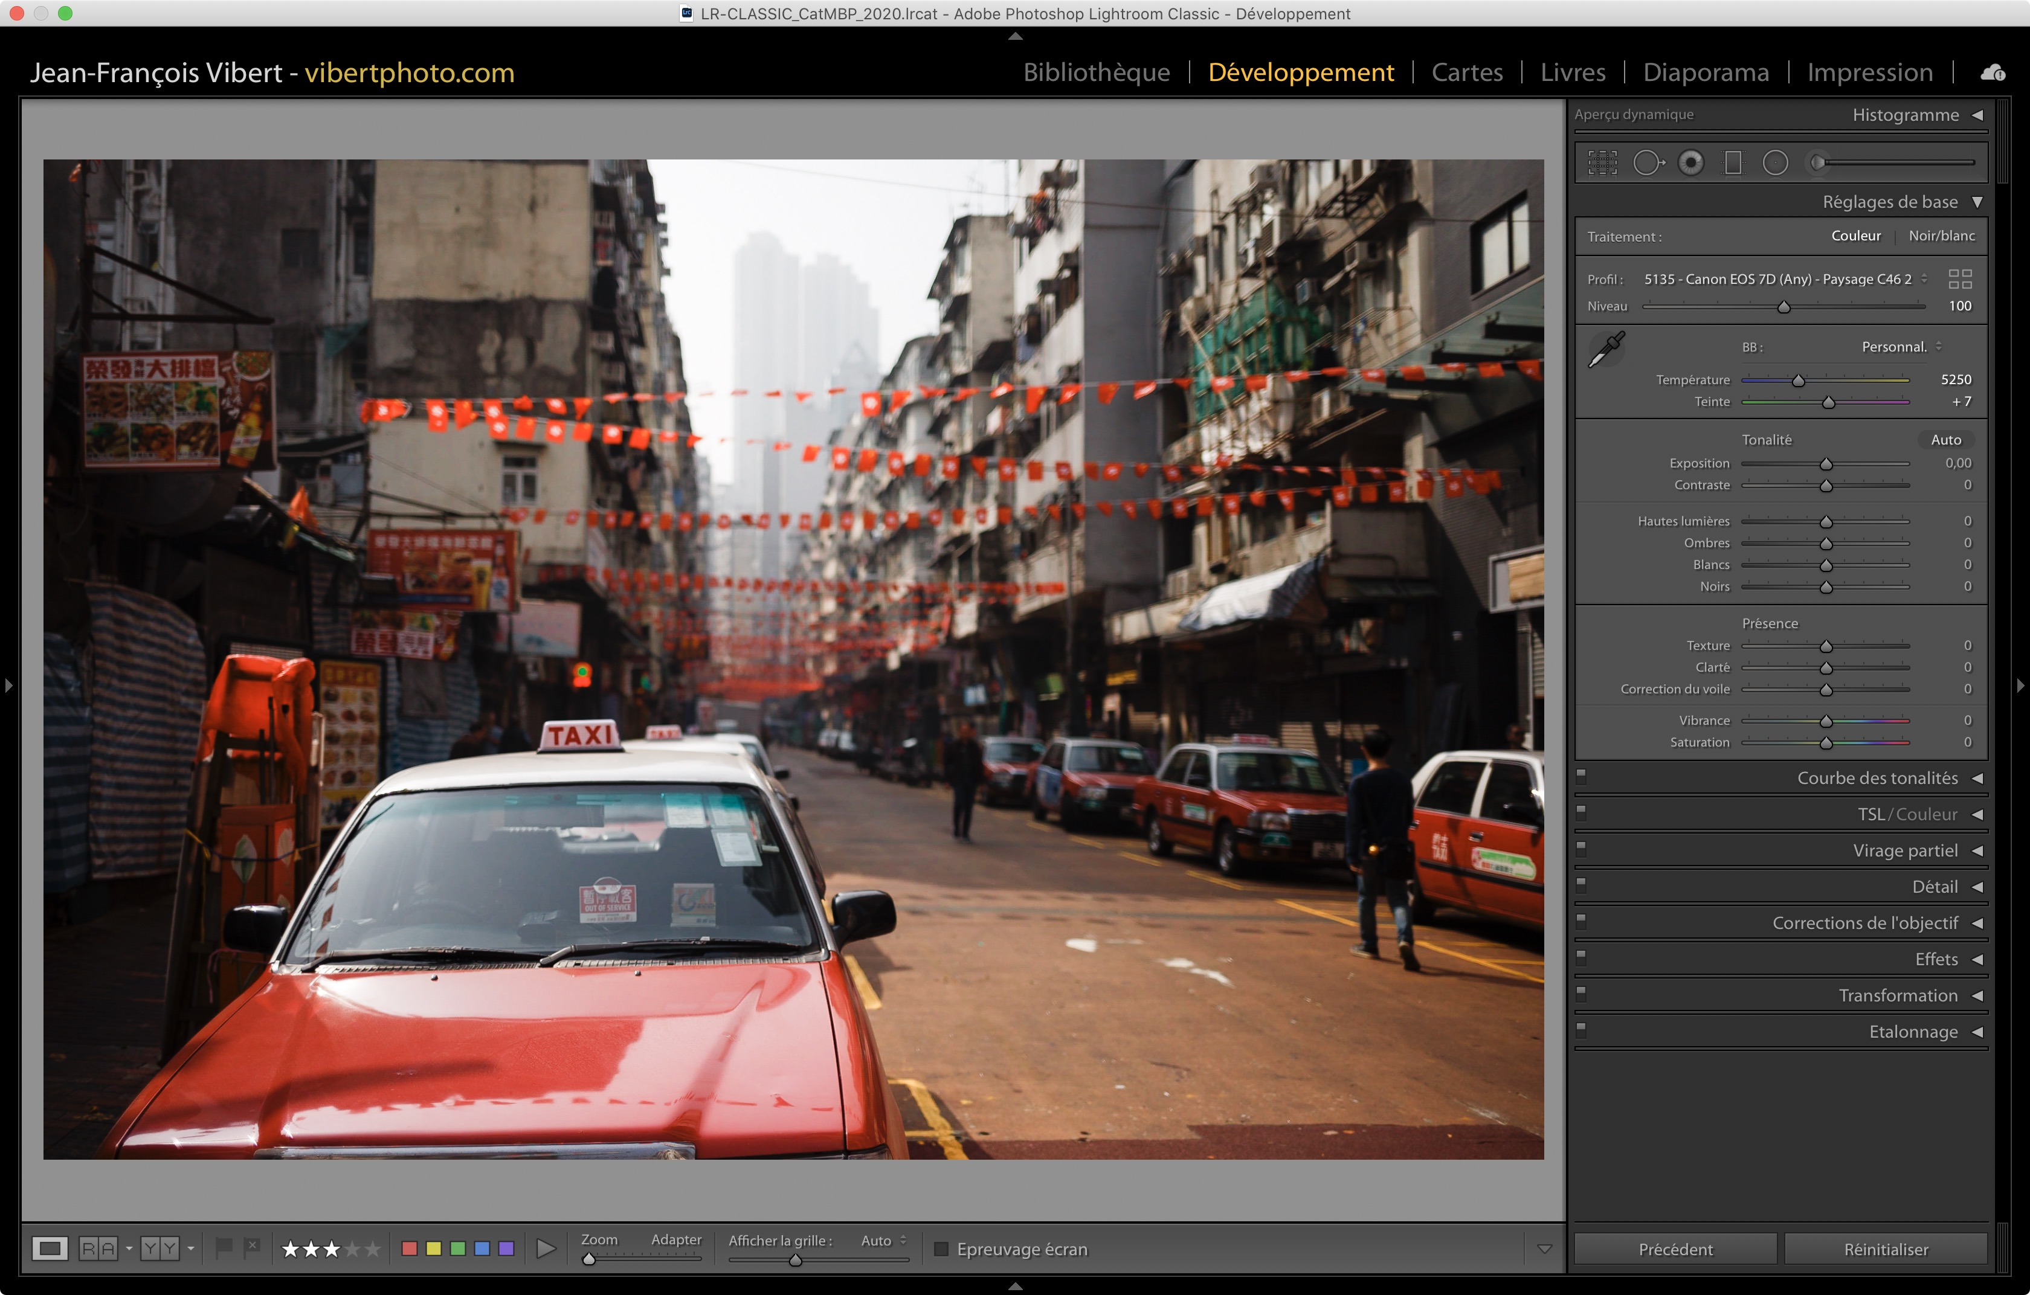Click the cloud sync status icon
Viewport: 2030px width, 1295px height.
(x=1992, y=73)
